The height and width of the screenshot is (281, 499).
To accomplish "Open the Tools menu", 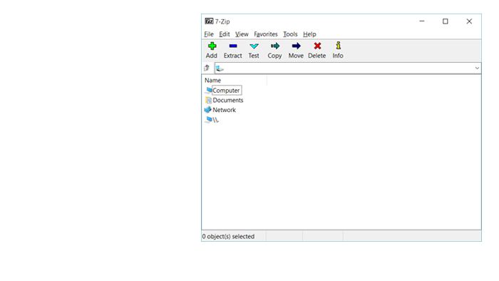I will pos(290,34).
